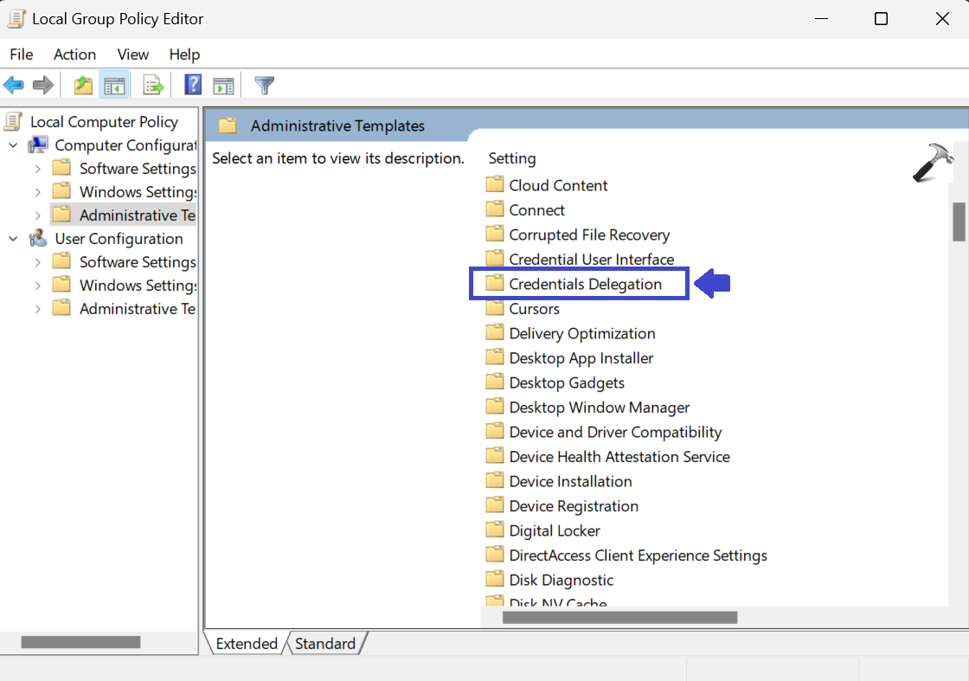The width and height of the screenshot is (969, 681).
Task: Open the Action menu
Action: 74,55
